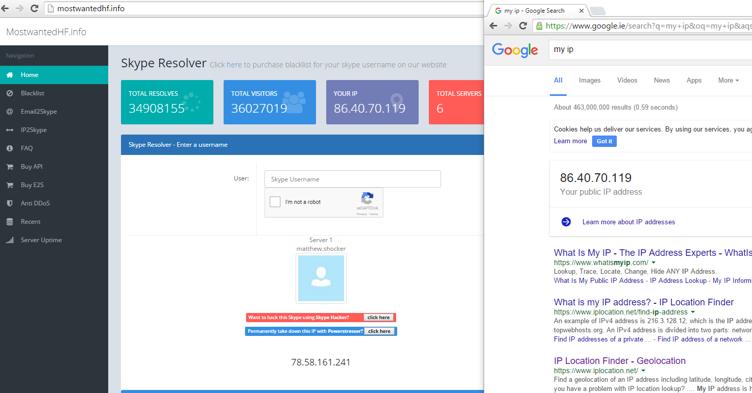Open IP2Skype in the navigation sidebar

[x=54, y=130]
